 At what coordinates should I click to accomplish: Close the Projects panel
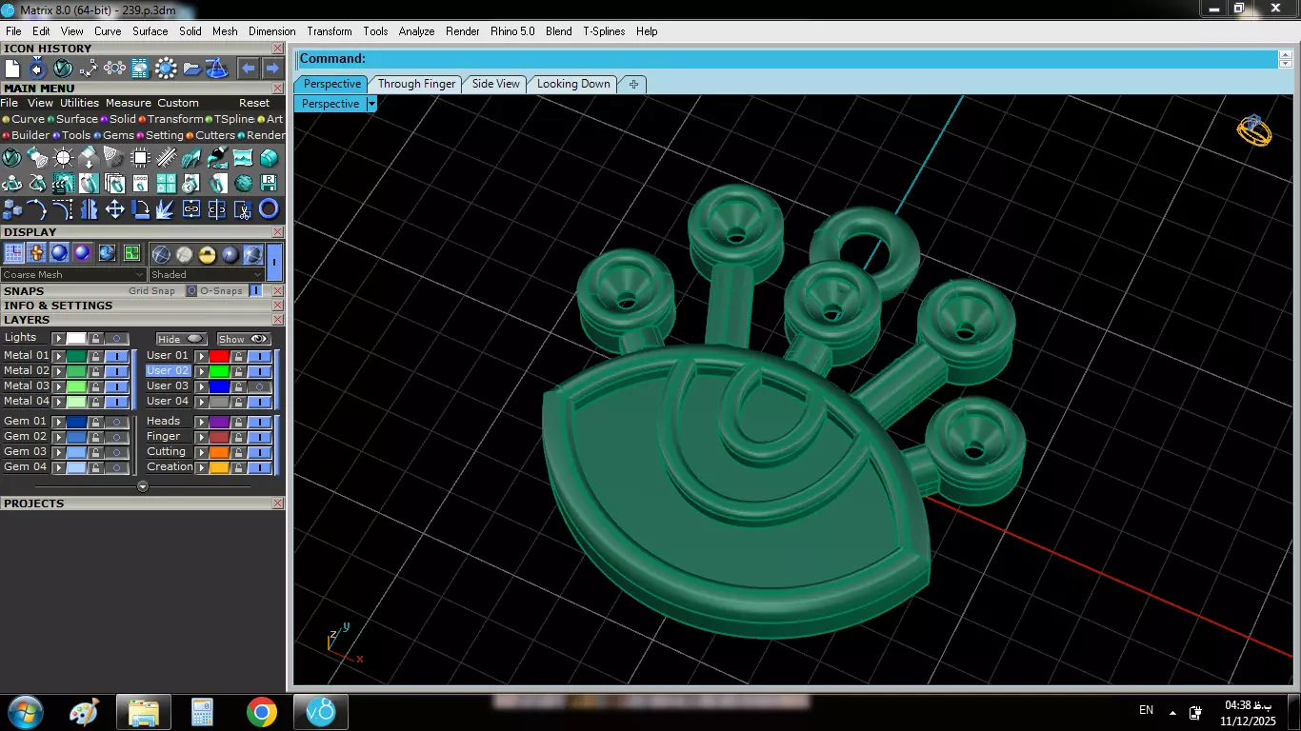click(x=278, y=503)
